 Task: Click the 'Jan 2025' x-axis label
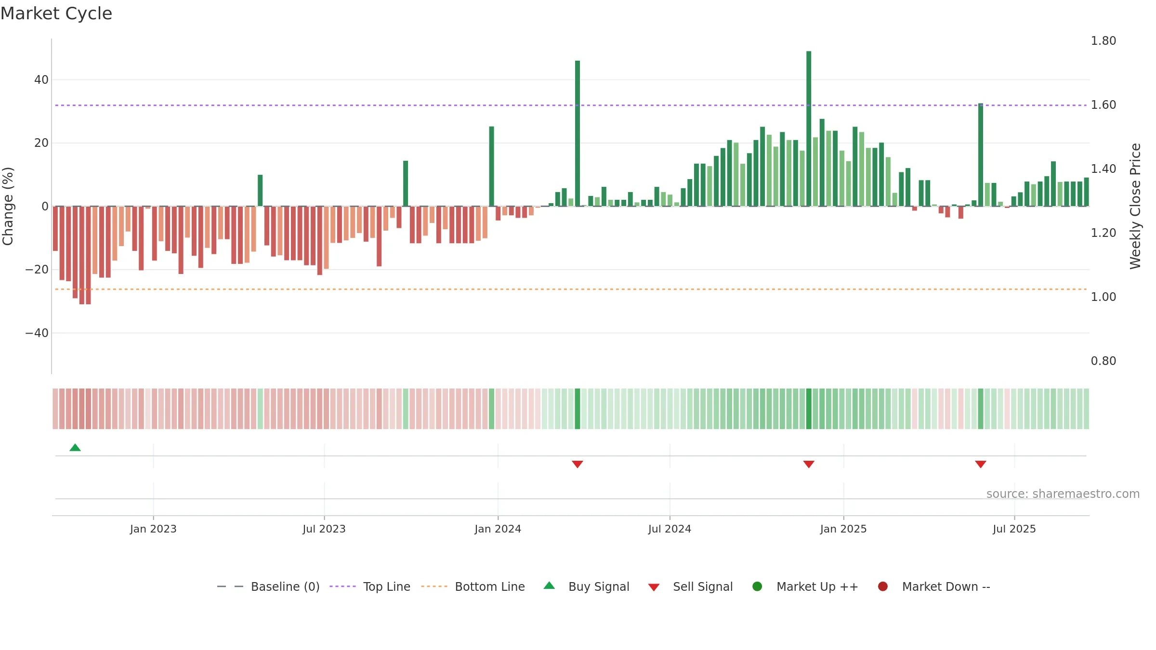click(x=843, y=529)
